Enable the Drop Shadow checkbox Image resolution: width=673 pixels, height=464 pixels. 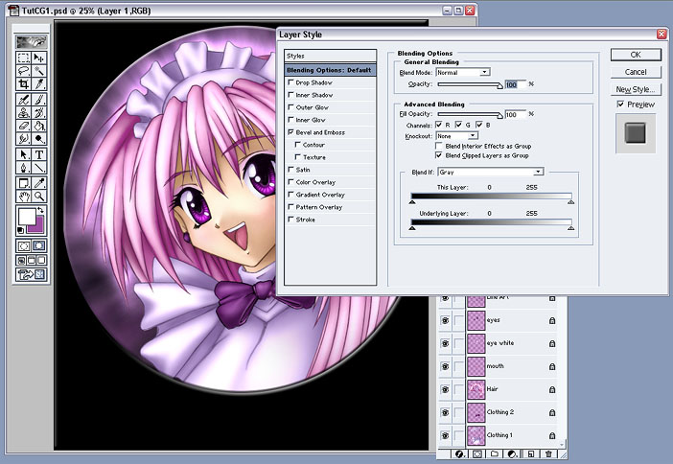tap(290, 82)
